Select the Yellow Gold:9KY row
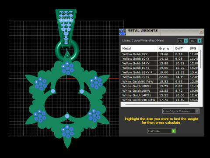This screenshot has height=158, width=210. (159, 54)
